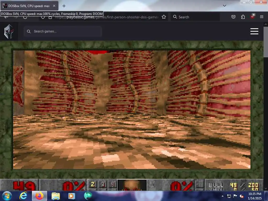The height and width of the screenshot is (201, 268).
Task: Launch Internet Explorer from taskbar
Action: coord(23,196)
